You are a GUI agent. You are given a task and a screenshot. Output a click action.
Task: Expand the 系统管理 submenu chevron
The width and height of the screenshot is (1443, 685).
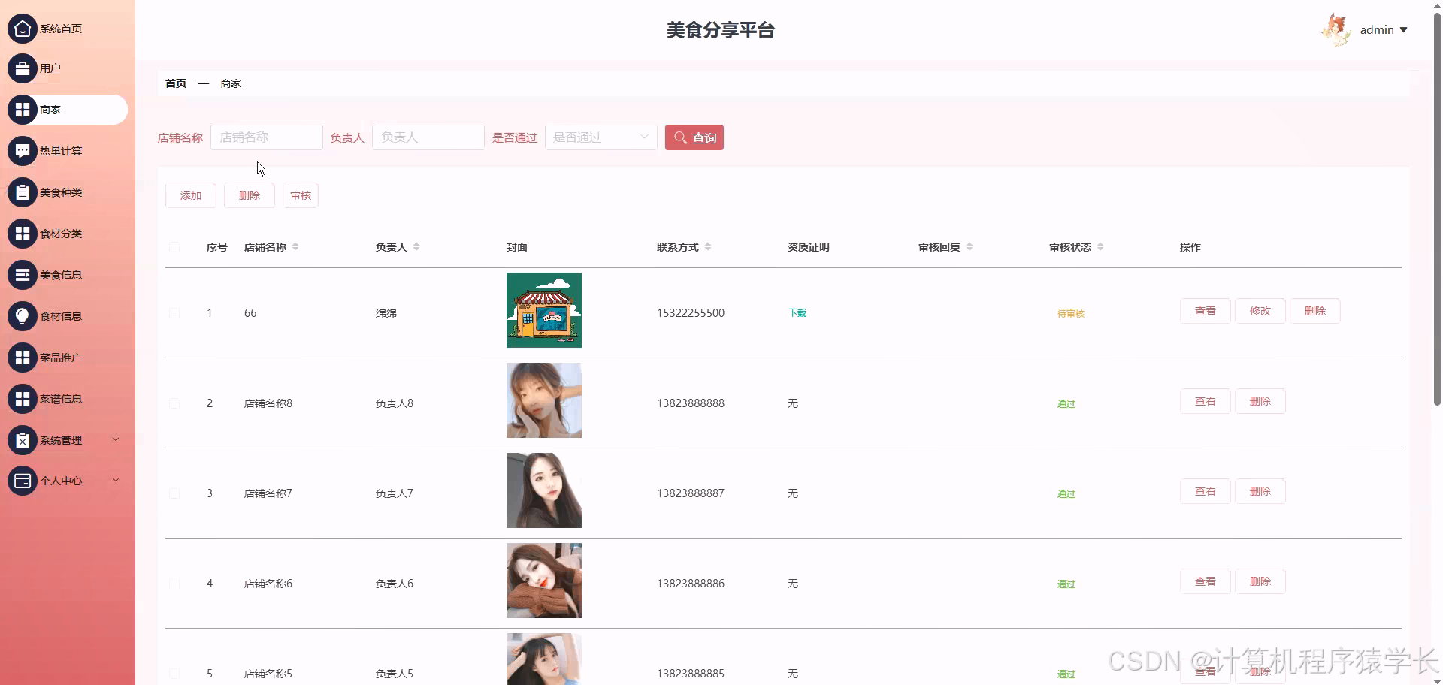pos(116,439)
